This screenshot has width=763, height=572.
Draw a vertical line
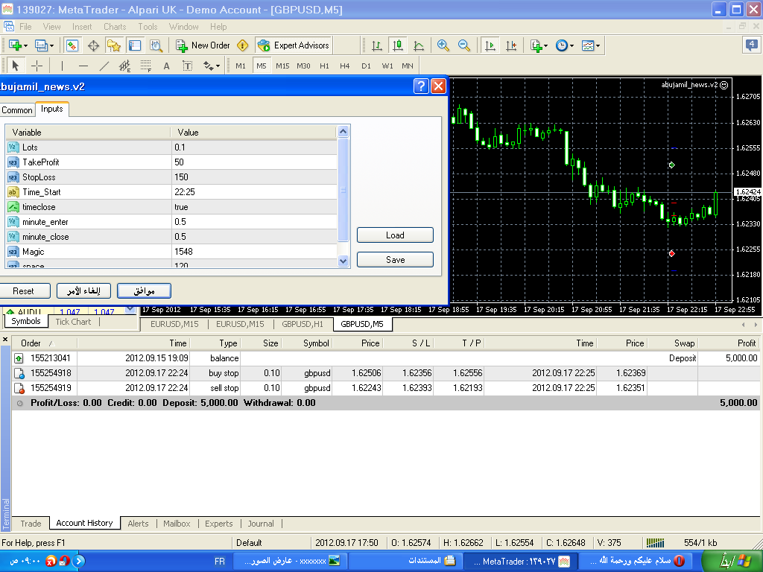point(62,66)
